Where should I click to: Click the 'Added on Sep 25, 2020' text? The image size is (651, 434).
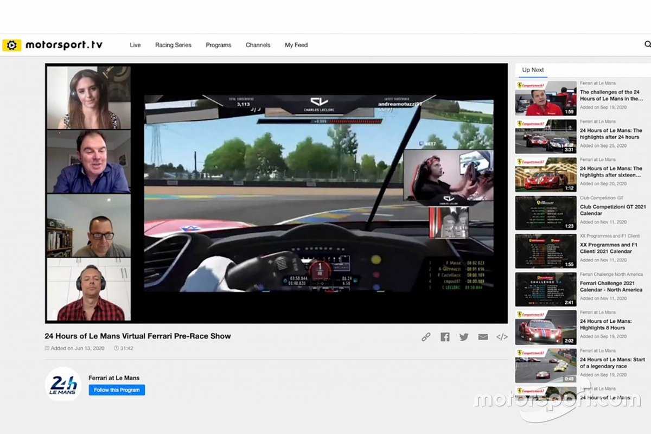(603, 146)
